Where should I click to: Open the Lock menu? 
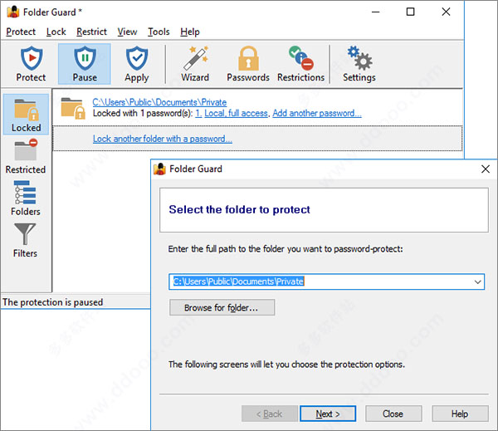(x=56, y=32)
